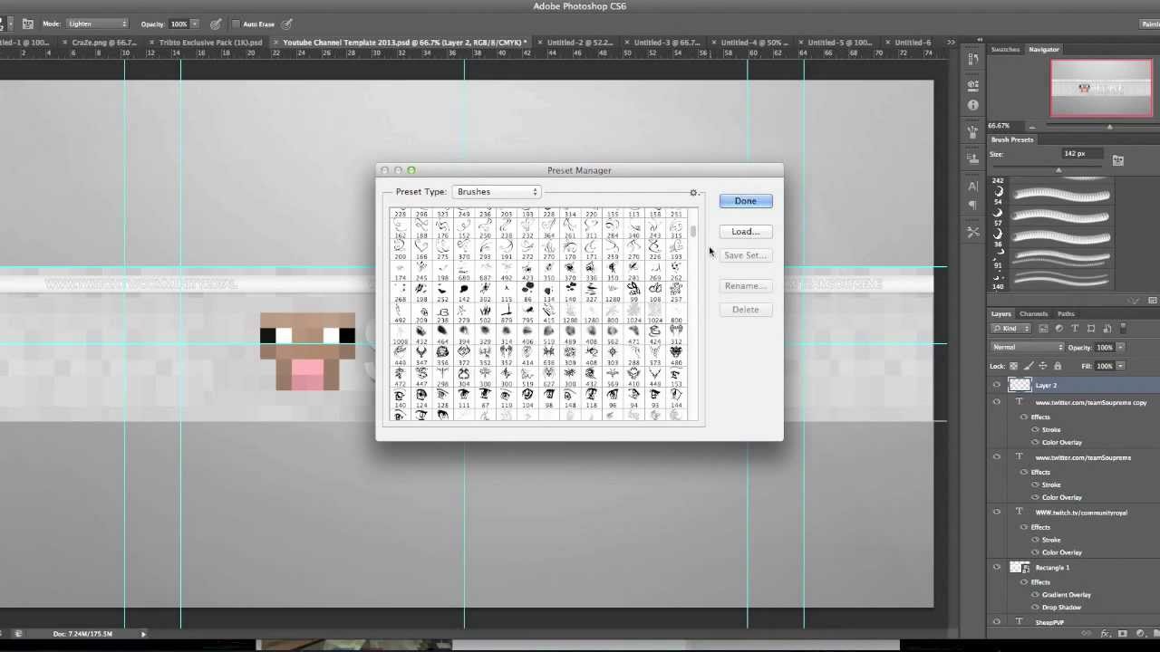Open the History panel icon in dock

click(x=973, y=60)
